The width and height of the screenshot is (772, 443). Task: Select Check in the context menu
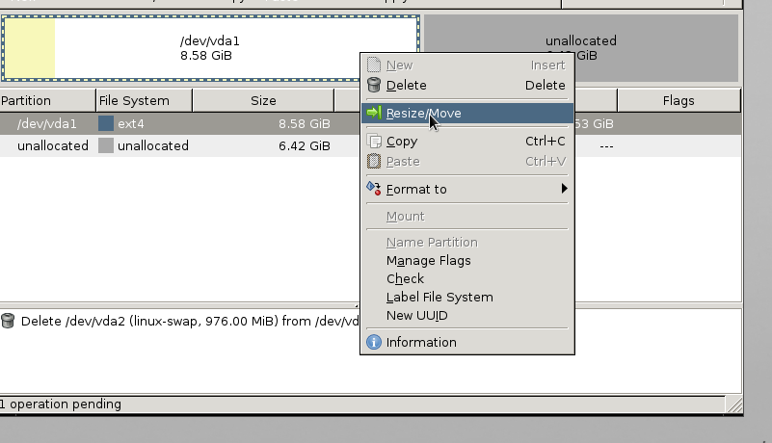coord(405,278)
